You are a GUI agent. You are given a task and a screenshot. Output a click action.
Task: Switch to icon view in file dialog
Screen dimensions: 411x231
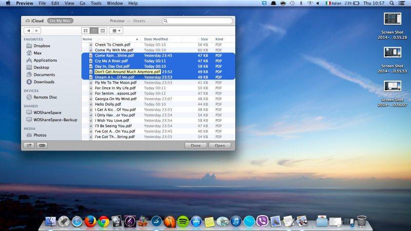point(85,31)
